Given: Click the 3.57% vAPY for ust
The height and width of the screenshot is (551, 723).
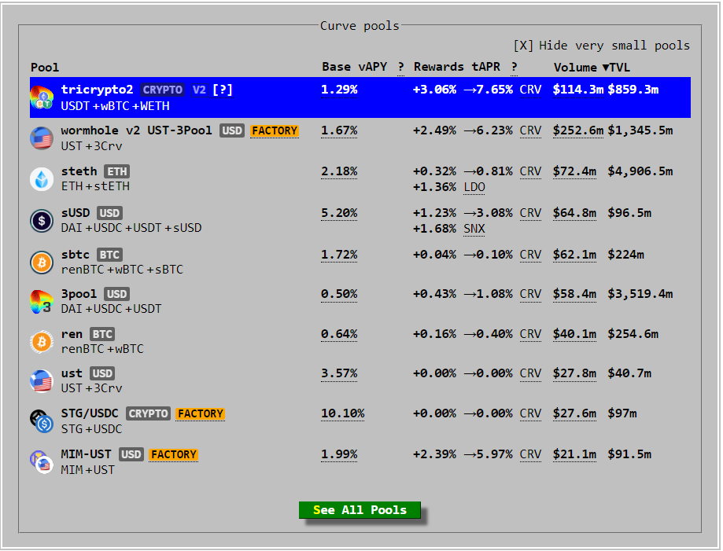Looking at the screenshot, I should (x=339, y=373).
